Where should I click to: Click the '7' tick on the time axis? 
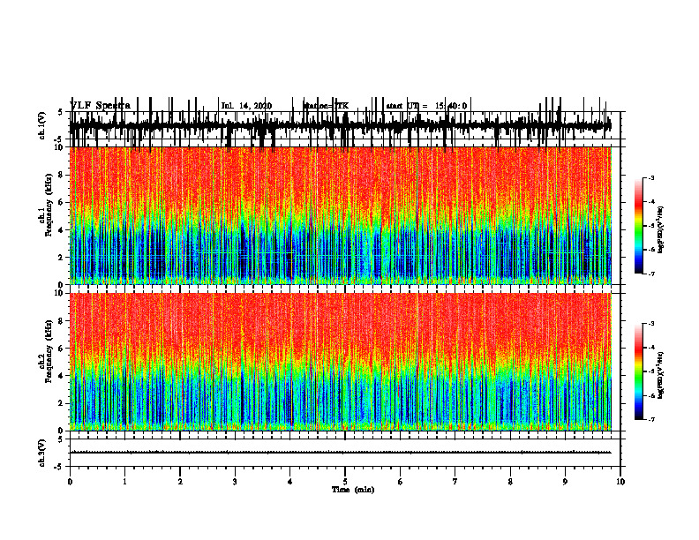(x=455, y=482)
